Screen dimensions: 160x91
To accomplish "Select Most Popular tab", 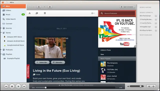I will click(117, 59).
